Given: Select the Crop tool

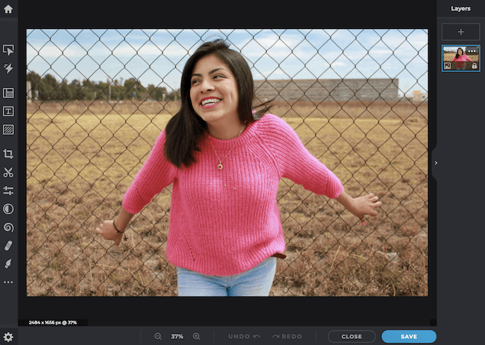Looking at the screenshot, I should point(8,153).
